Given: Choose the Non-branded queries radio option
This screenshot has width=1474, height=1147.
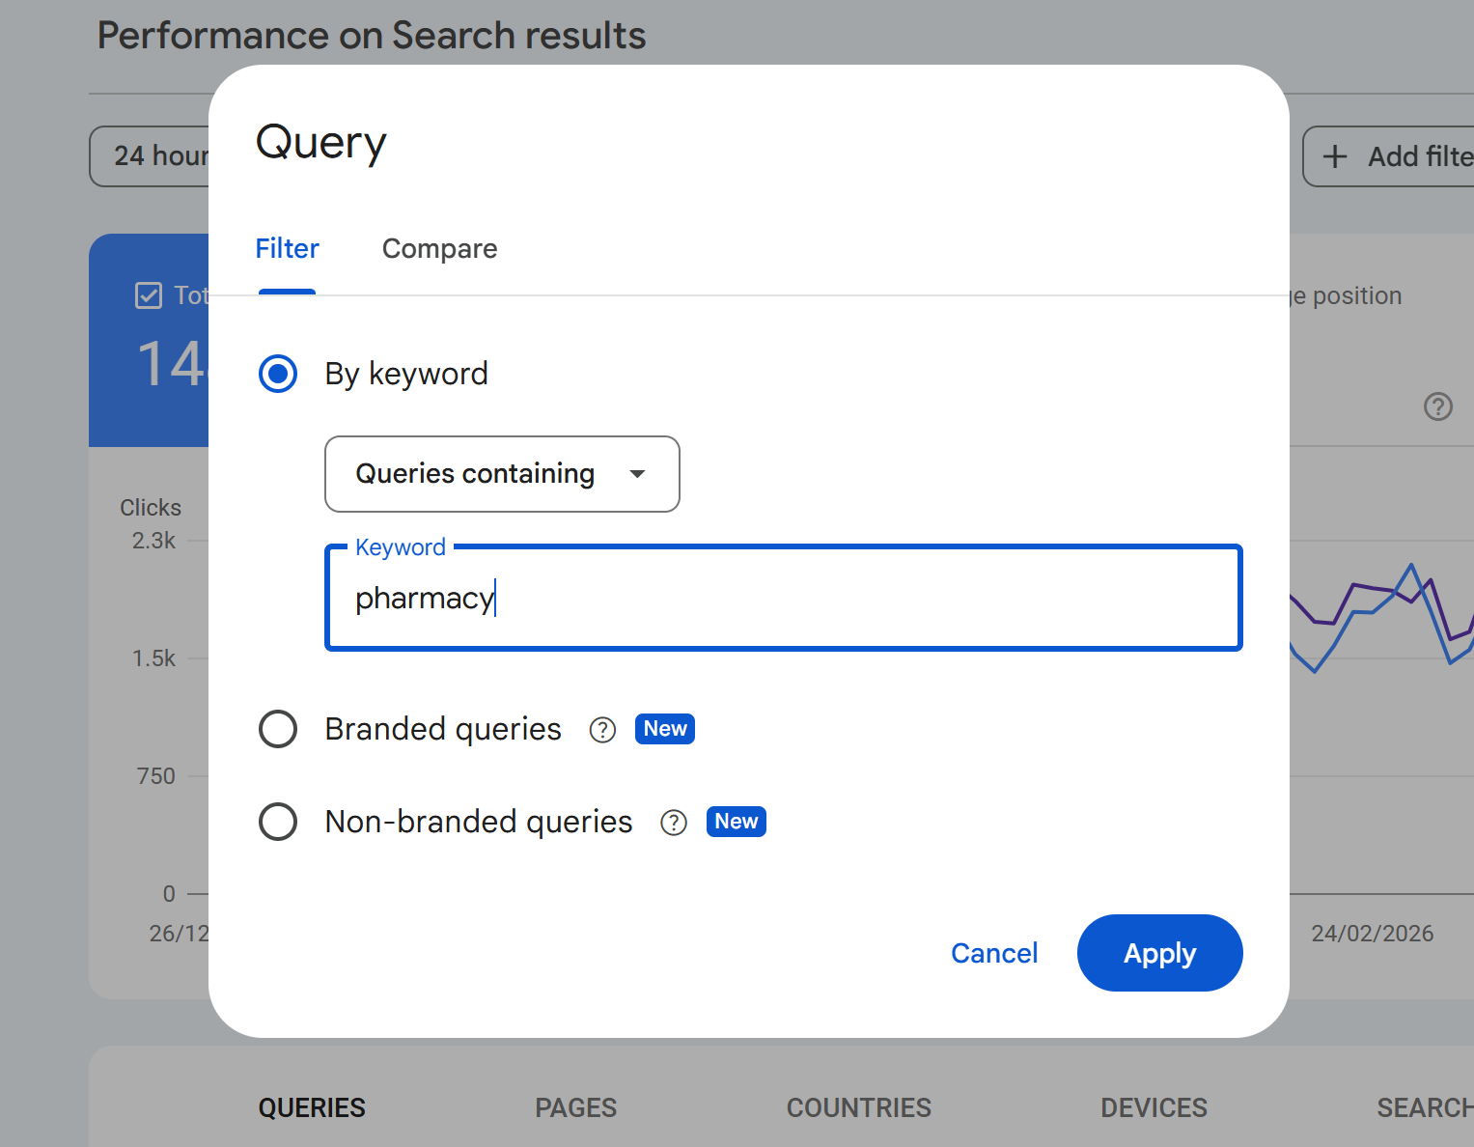Looking at the screenshot, I should (278, 822).
